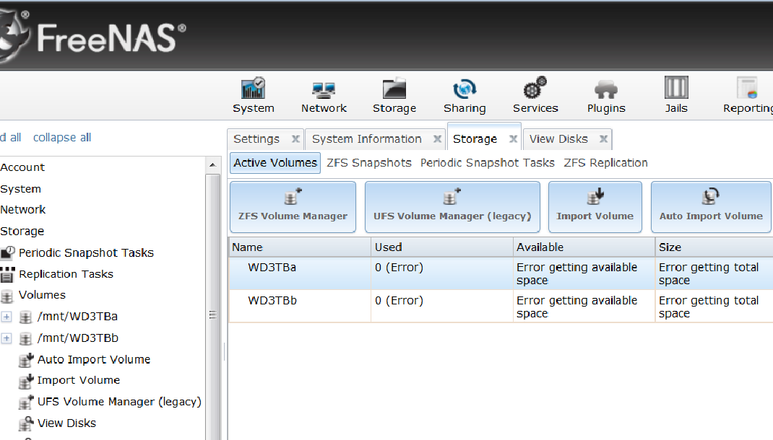Expand the /mnt/WD3TBa tree node
This screenshot has width=773, height=440.
(x=7, y=317)
